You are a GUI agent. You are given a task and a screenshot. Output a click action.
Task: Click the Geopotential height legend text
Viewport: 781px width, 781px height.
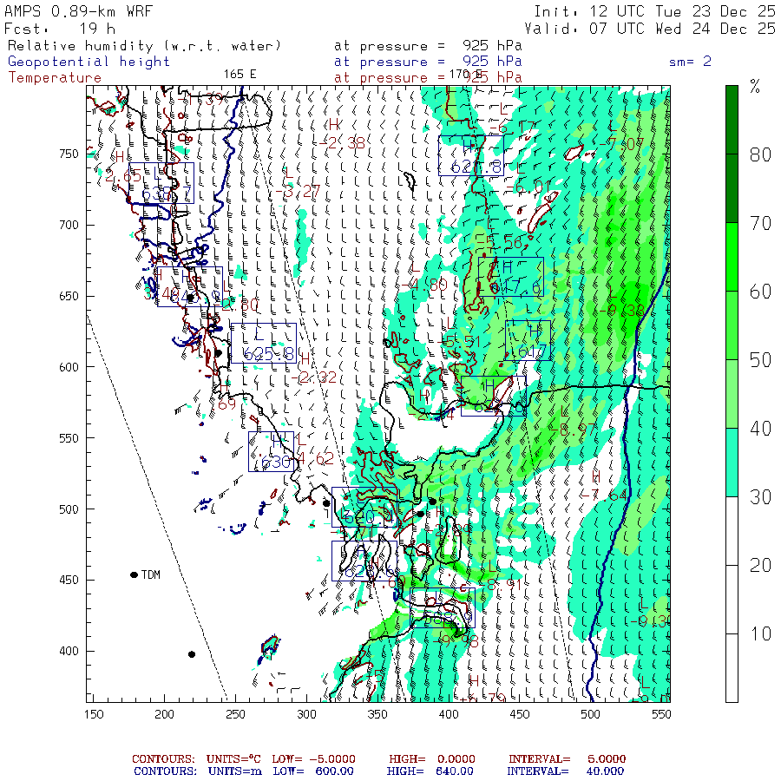pyautogui.click(x=89, y=62)
